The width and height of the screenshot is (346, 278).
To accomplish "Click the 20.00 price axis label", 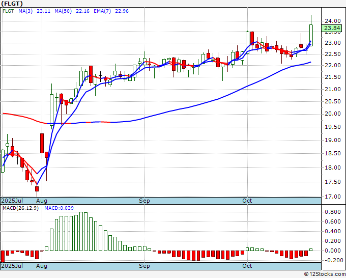I will click(x=333, y=114).
